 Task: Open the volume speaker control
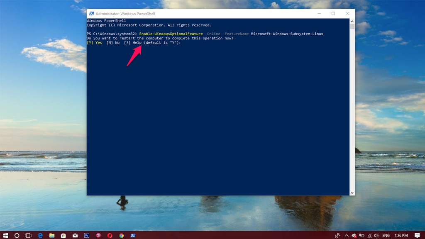[376, 235]
